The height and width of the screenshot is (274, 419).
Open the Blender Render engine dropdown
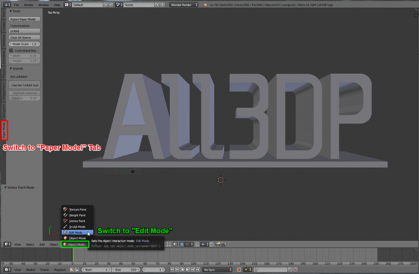[x=184, y=4]
